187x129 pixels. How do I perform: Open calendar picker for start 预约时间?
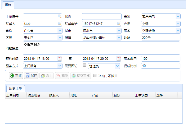click(x=60, y=59)
